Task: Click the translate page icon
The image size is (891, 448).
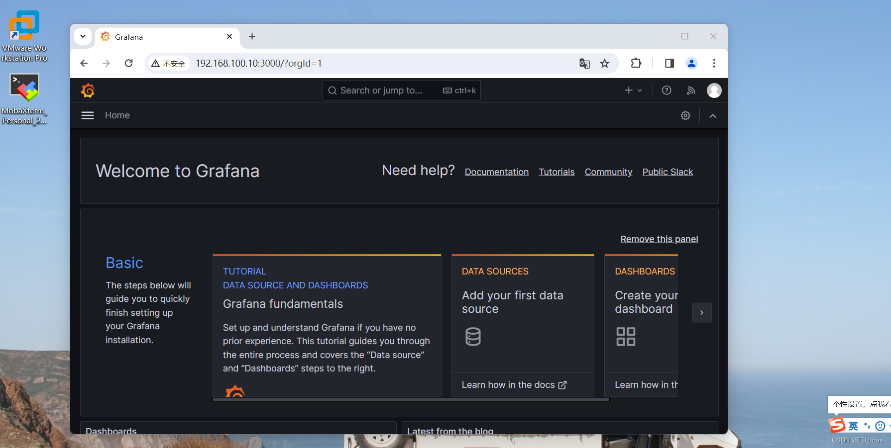Action: 584,63
